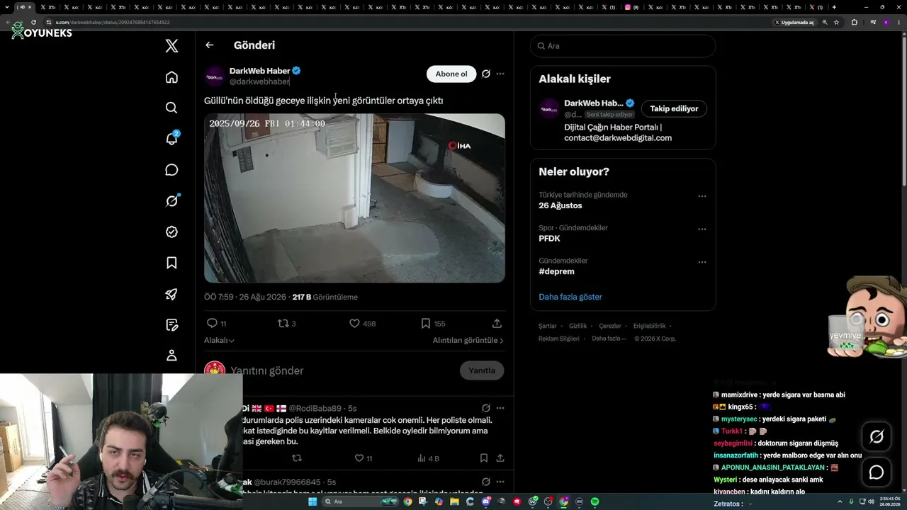Click Daha fazla göster link
The height and width of the screenshot is (510, 907).
tap(570, 297)
